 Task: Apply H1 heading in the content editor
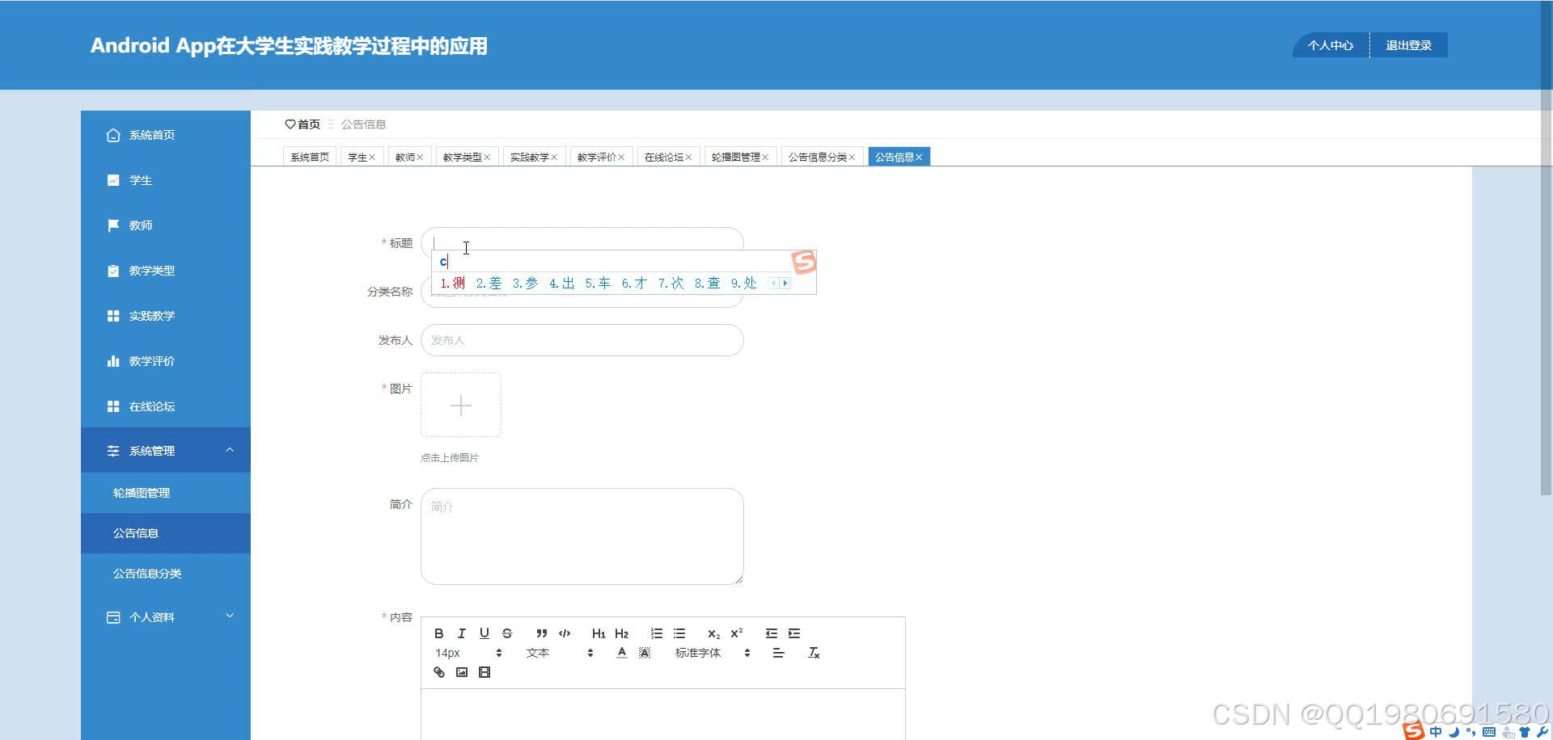[x=599, y=633]
